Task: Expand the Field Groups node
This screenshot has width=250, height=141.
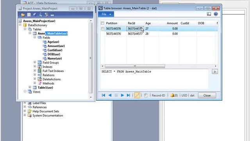Action: 35,62
